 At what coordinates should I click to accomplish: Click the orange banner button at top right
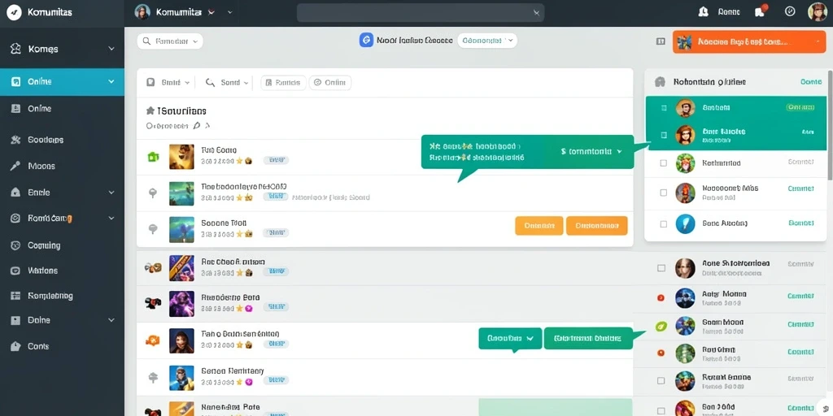(748, 41)
